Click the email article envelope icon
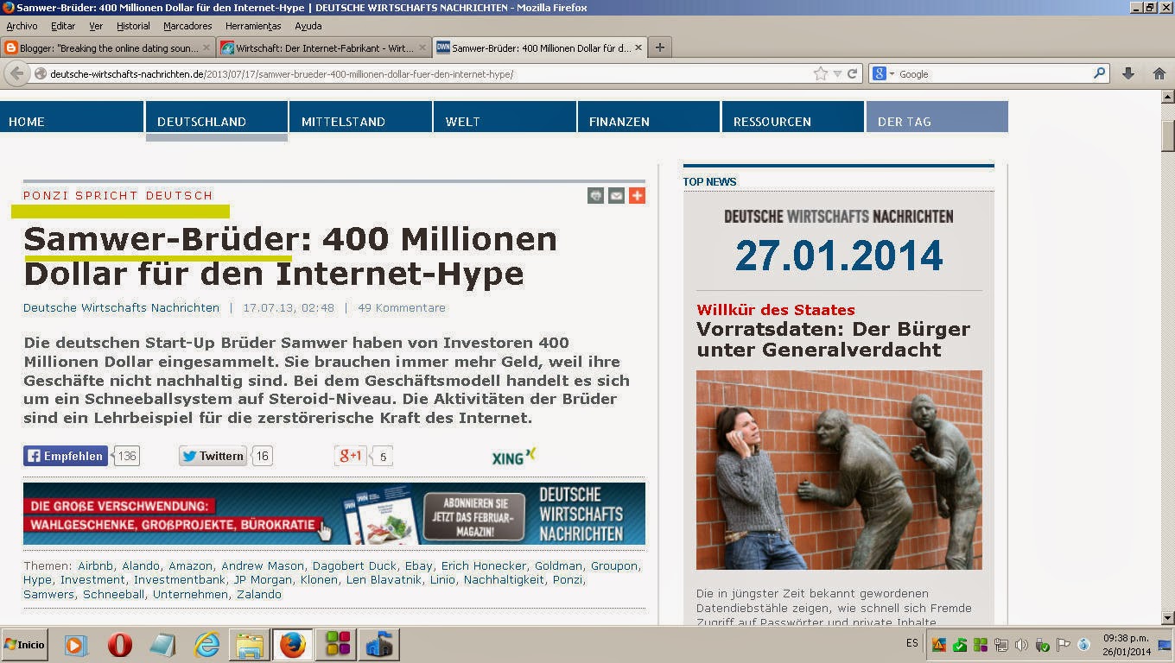This screenshot has height=663, width=1175. pos(616,196)
